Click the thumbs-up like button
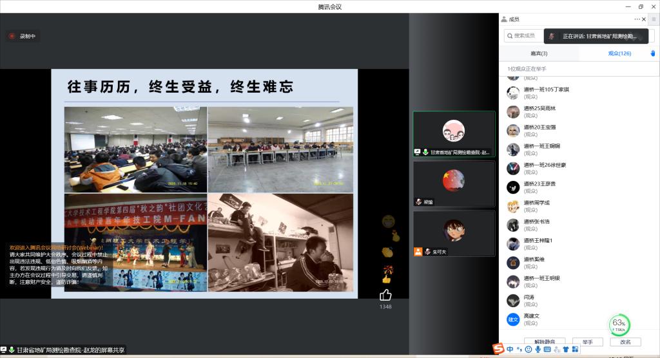Viewport: 660px width, 358px height. click(385, 295)
